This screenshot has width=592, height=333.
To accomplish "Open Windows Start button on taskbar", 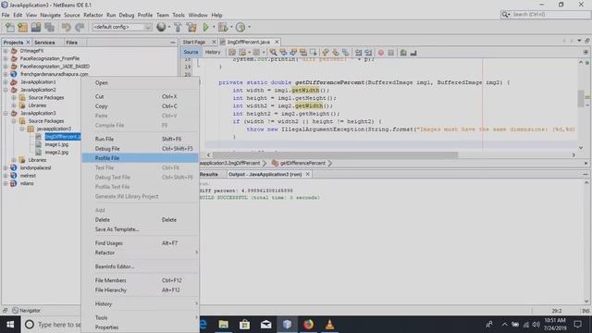I will click(x=10, y=325).
